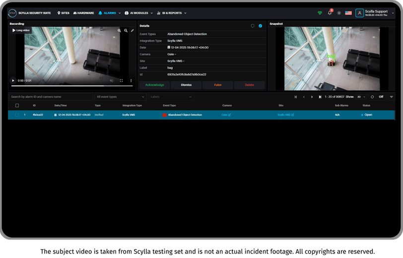Image resolution: width=403 pixels, height=258 pixels.
Task: Click the Acknowledge button
Action: (x=154, y=85)
